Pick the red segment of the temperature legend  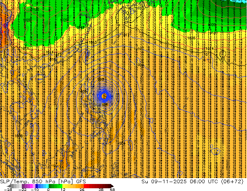pyautogui.click(x=86, y=186)
